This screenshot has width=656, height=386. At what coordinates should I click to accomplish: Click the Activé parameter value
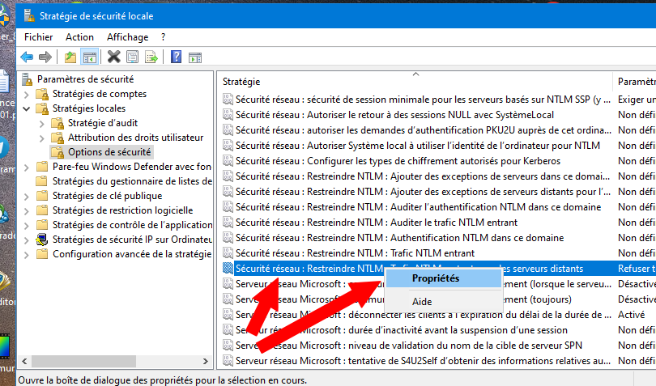(x=632, y=315)
